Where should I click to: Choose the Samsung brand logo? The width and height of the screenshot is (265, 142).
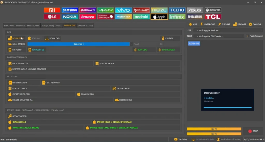[x=70, y=10]
